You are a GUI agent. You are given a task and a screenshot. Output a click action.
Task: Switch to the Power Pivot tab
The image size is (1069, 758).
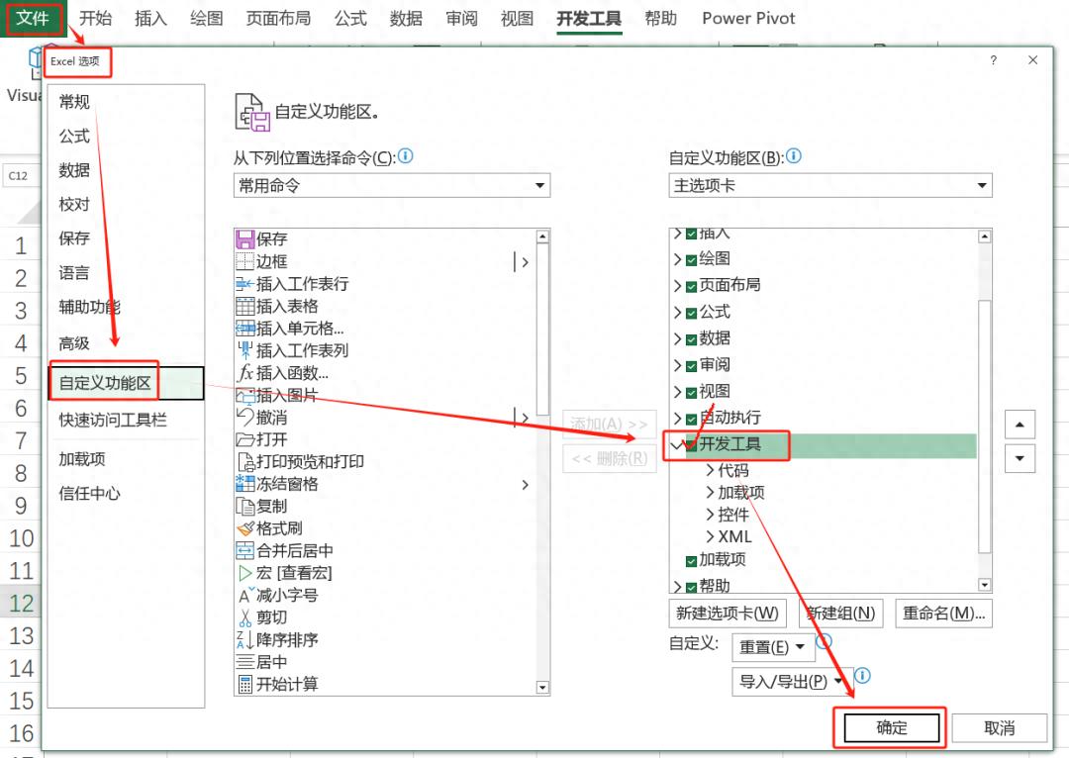click(748, 18)
